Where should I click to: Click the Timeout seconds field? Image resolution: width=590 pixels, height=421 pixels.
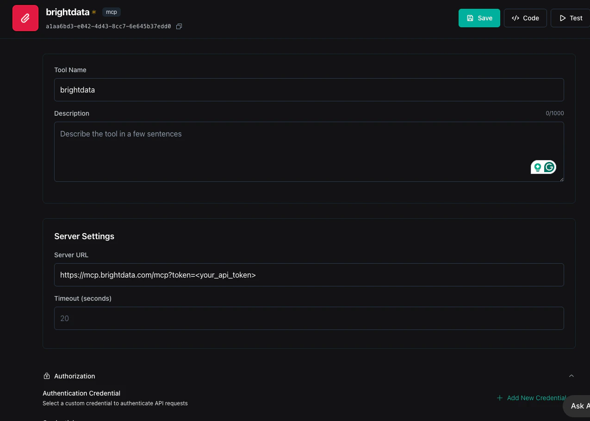click(x=309, y=318)
